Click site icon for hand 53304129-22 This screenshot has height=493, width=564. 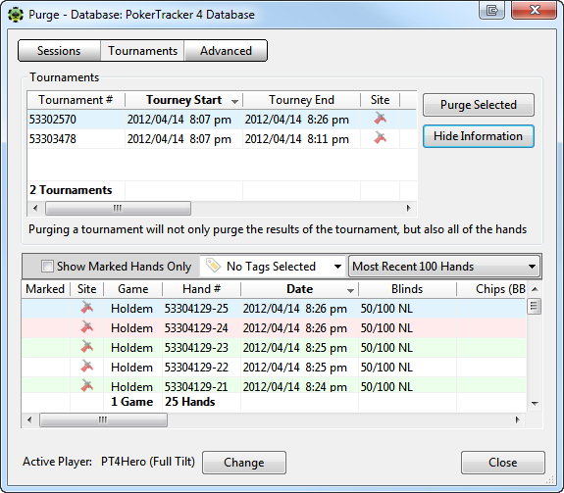86,367
